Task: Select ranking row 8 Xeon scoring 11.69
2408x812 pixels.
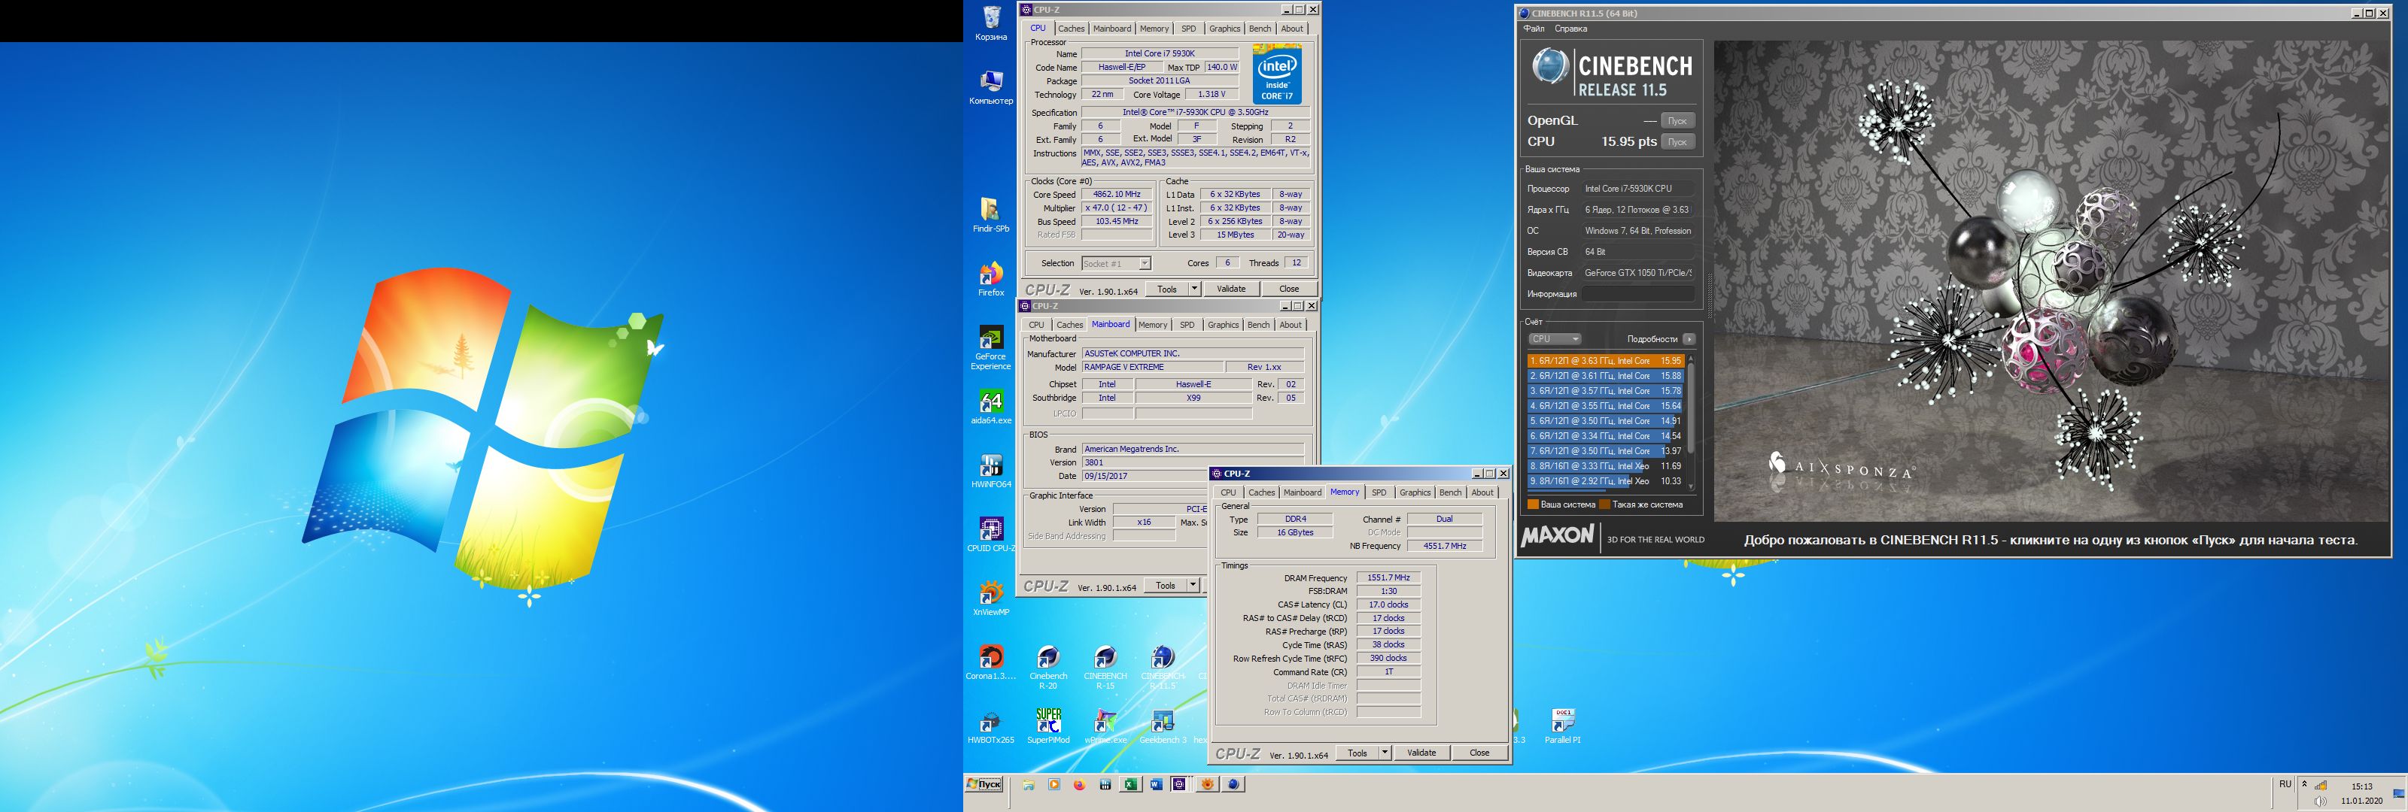Action: click(x=1605, y=465)
